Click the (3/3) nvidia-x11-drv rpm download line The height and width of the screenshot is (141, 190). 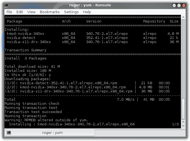tap(87, 91)
